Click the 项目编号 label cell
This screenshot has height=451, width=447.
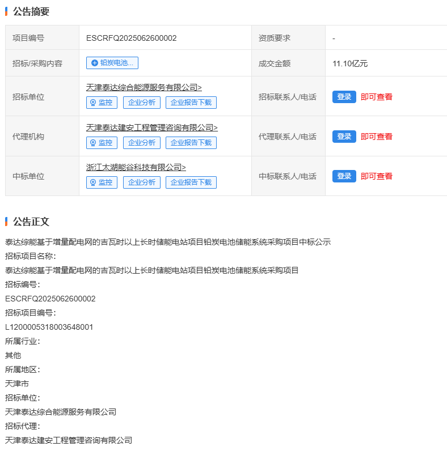pyautogui.click(x=43, y=38)
